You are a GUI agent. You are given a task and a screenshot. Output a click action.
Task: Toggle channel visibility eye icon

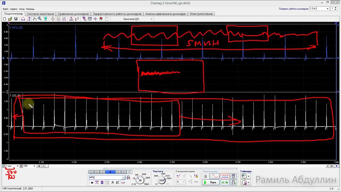coord(92,183)
